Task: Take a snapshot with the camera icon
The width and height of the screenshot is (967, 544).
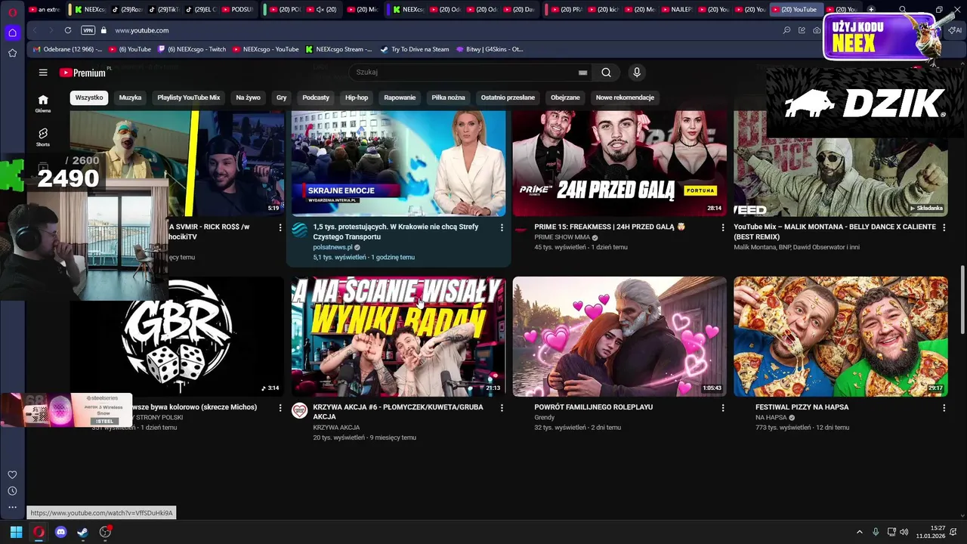Action: point(817,30)
